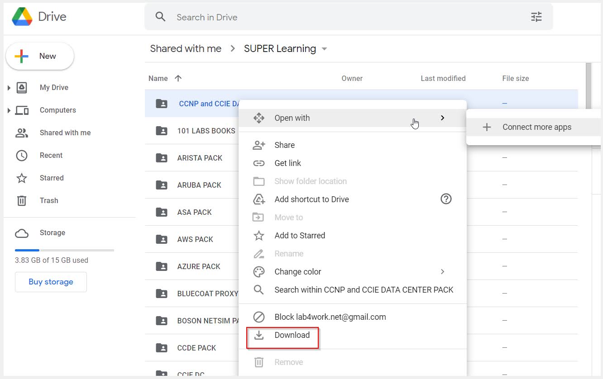Choose Share from the context menu

click(x=353, y=145)
